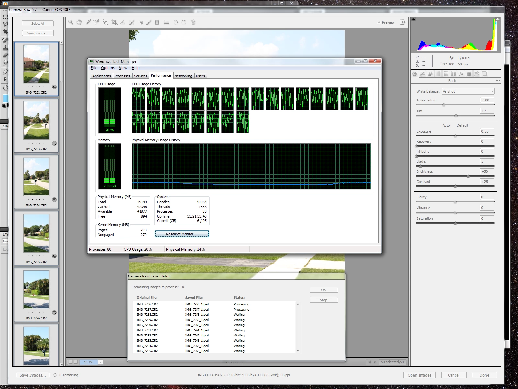
Task: Open the Lens Corrections panel tab
Action: coord(454,74)
